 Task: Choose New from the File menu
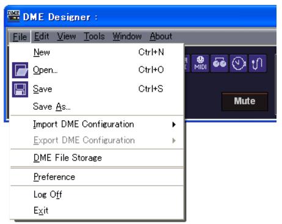[x=96, y=52]
